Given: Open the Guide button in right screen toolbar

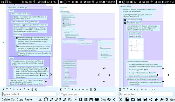Looking at the screenshot, I should point(172,99).
